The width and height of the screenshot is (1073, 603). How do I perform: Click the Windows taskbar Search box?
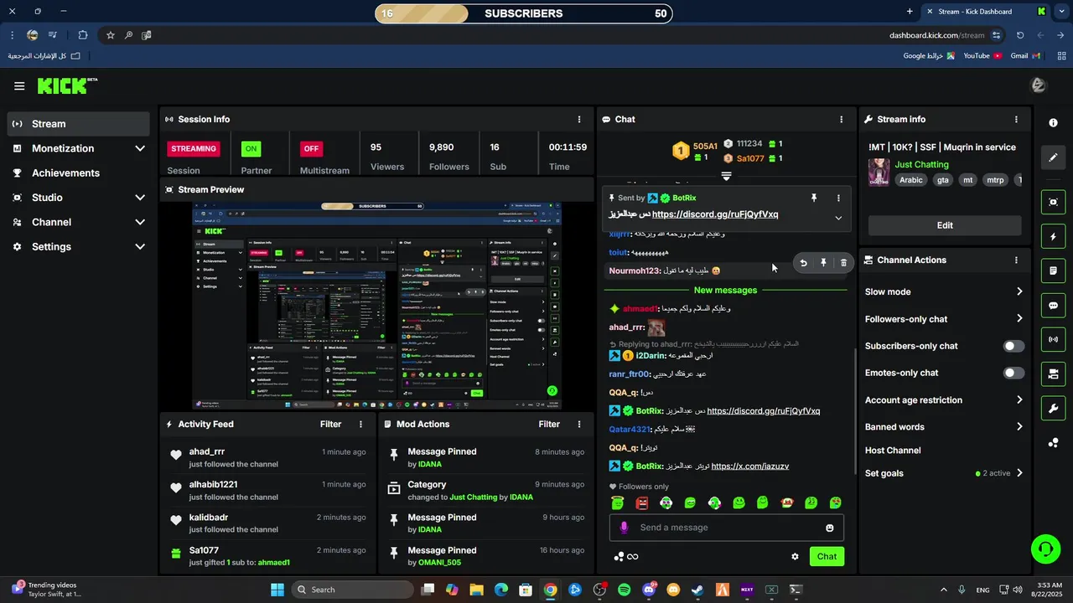[x=350, y=590]
